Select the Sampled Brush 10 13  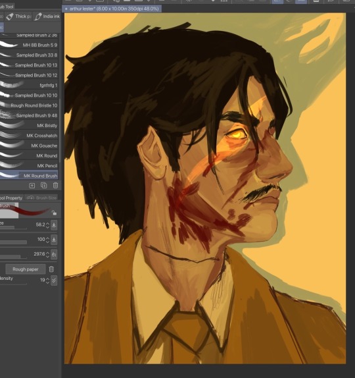pos(29,65)
